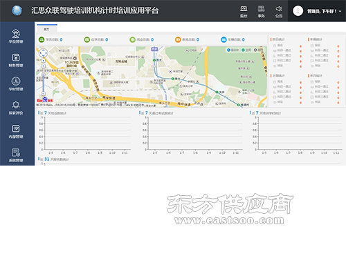The height and width of the screenshot is (276, 346).
Task: Open 学员管理 in the sidebar
Action: [16, 37]
